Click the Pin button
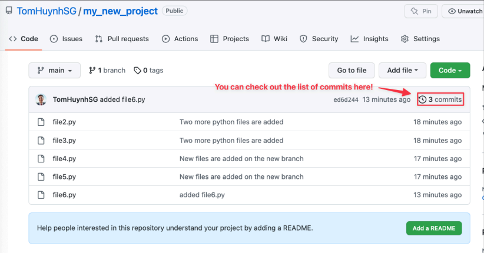484x253 pixels. (x=421, y=11)
